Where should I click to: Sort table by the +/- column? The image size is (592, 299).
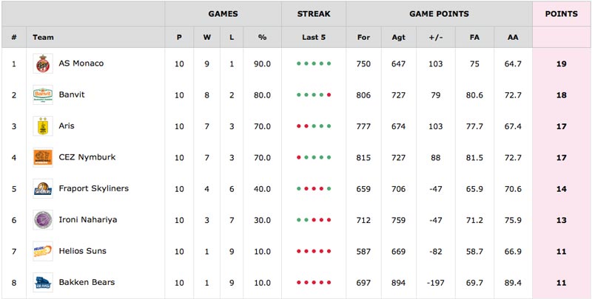(436, 37)
